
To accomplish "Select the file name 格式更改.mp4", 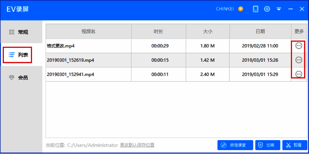I will tap(61, 46).
